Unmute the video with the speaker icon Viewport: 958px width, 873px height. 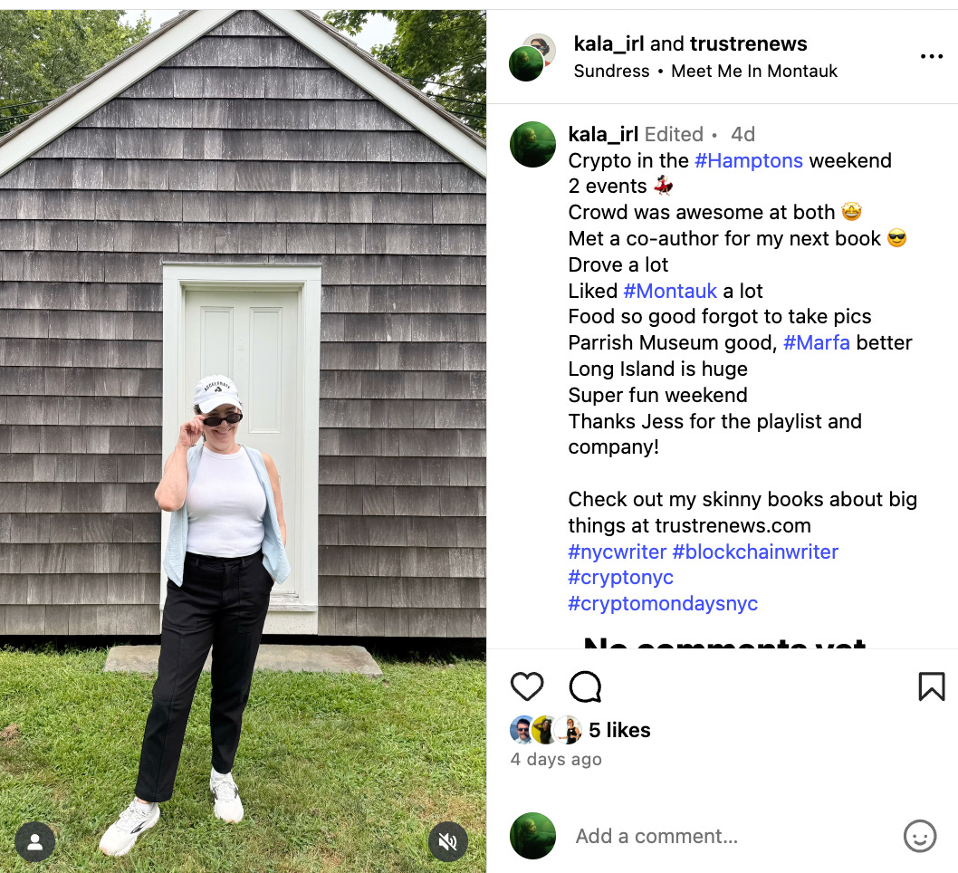click(x=448, y=842)
